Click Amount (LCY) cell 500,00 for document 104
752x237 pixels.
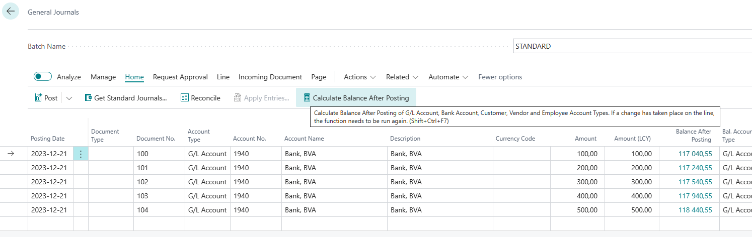tap(632, 210)
